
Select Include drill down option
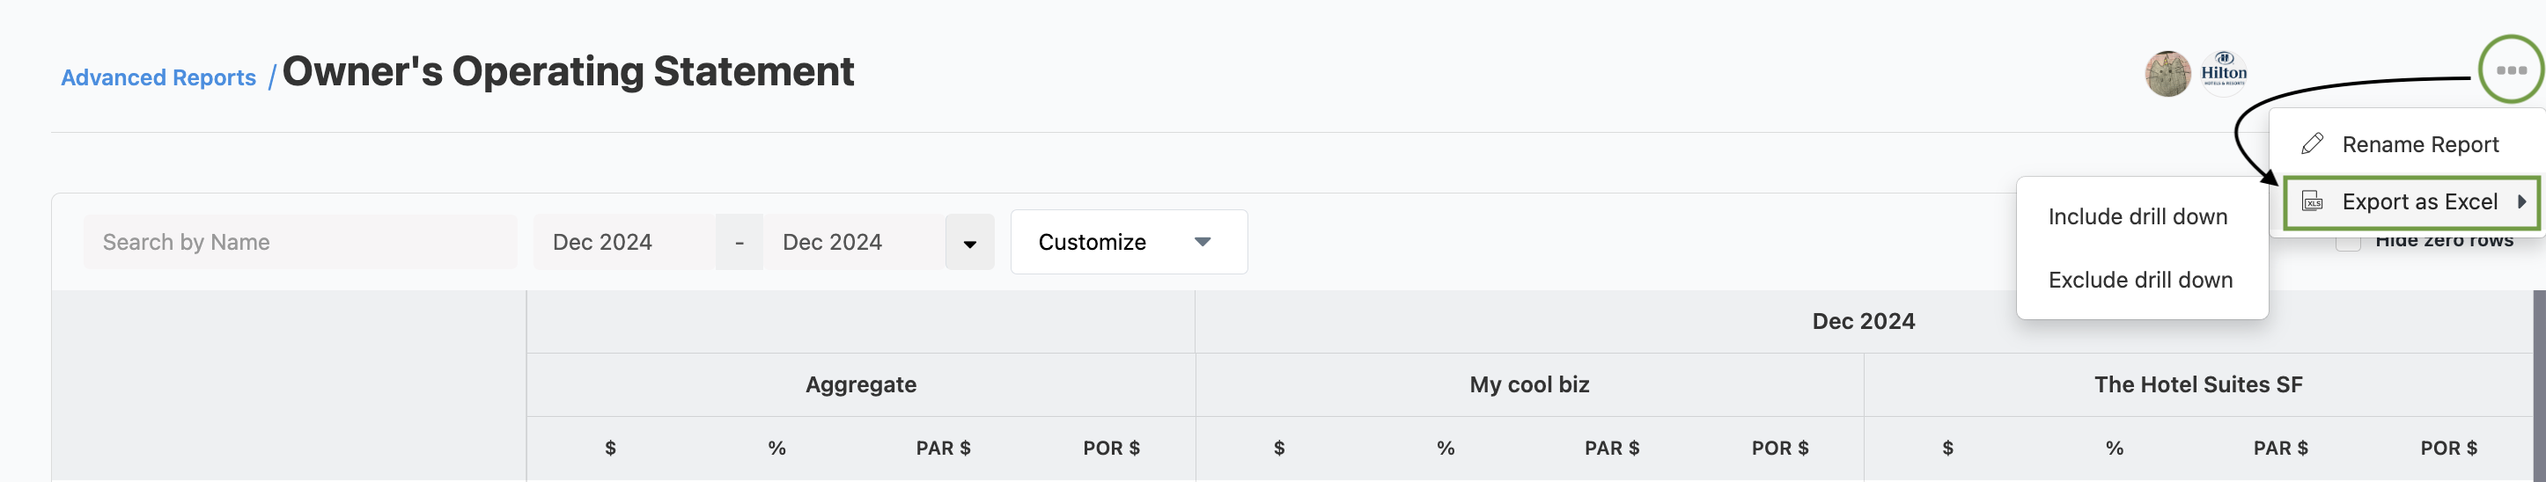2138,216
